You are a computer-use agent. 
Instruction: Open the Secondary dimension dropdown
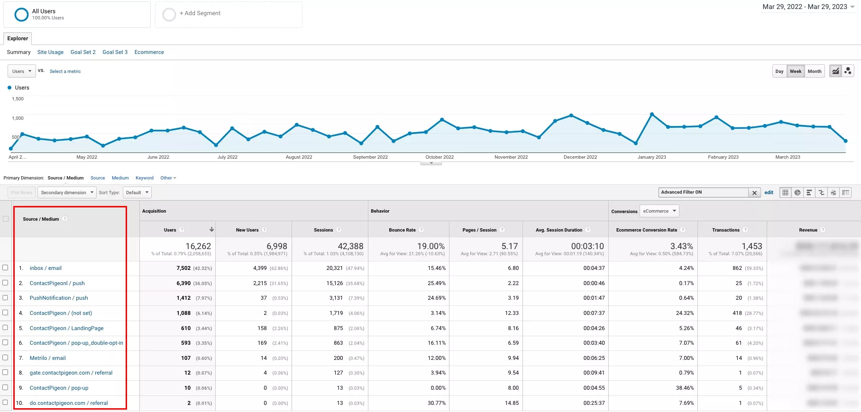[67, 192]
